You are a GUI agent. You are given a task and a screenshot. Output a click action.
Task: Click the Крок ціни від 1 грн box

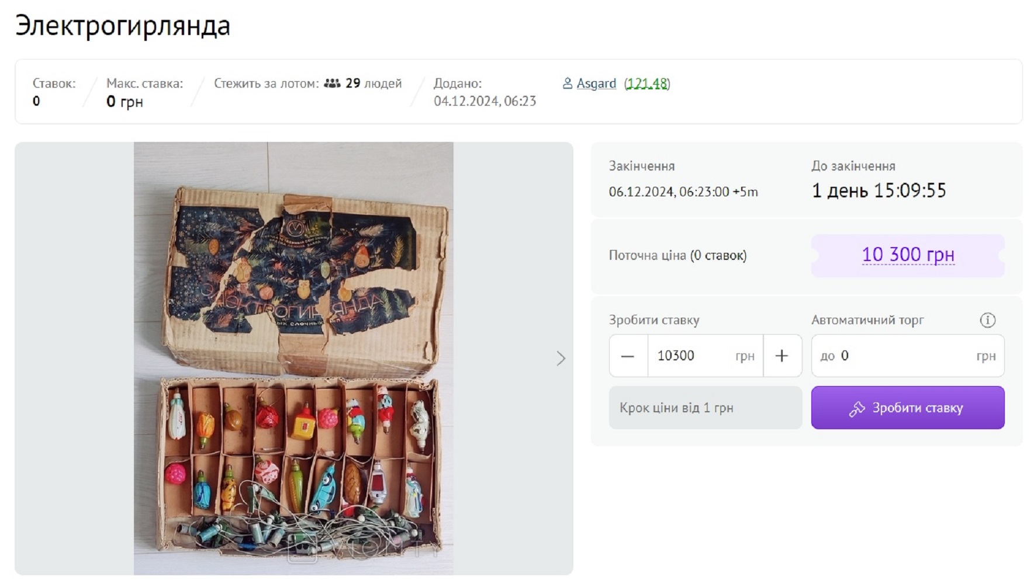[705, 408]
